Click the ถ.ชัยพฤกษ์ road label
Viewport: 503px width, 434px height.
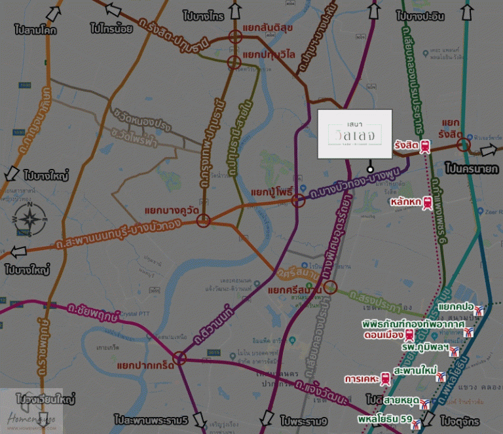tap(94, 312)
